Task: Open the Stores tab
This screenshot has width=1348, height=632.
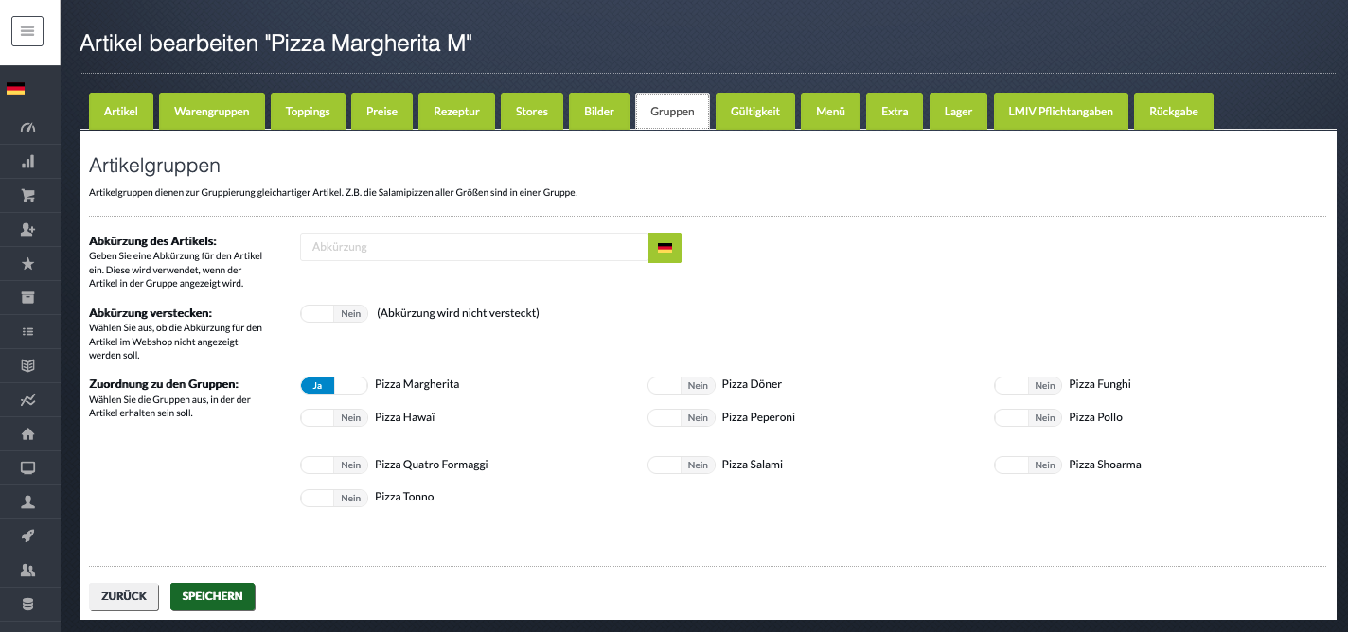Action: click(532, 111)
